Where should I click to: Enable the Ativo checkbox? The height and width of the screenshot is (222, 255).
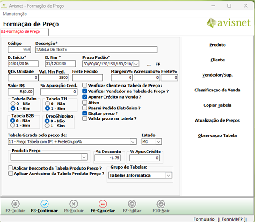[85, 103]
